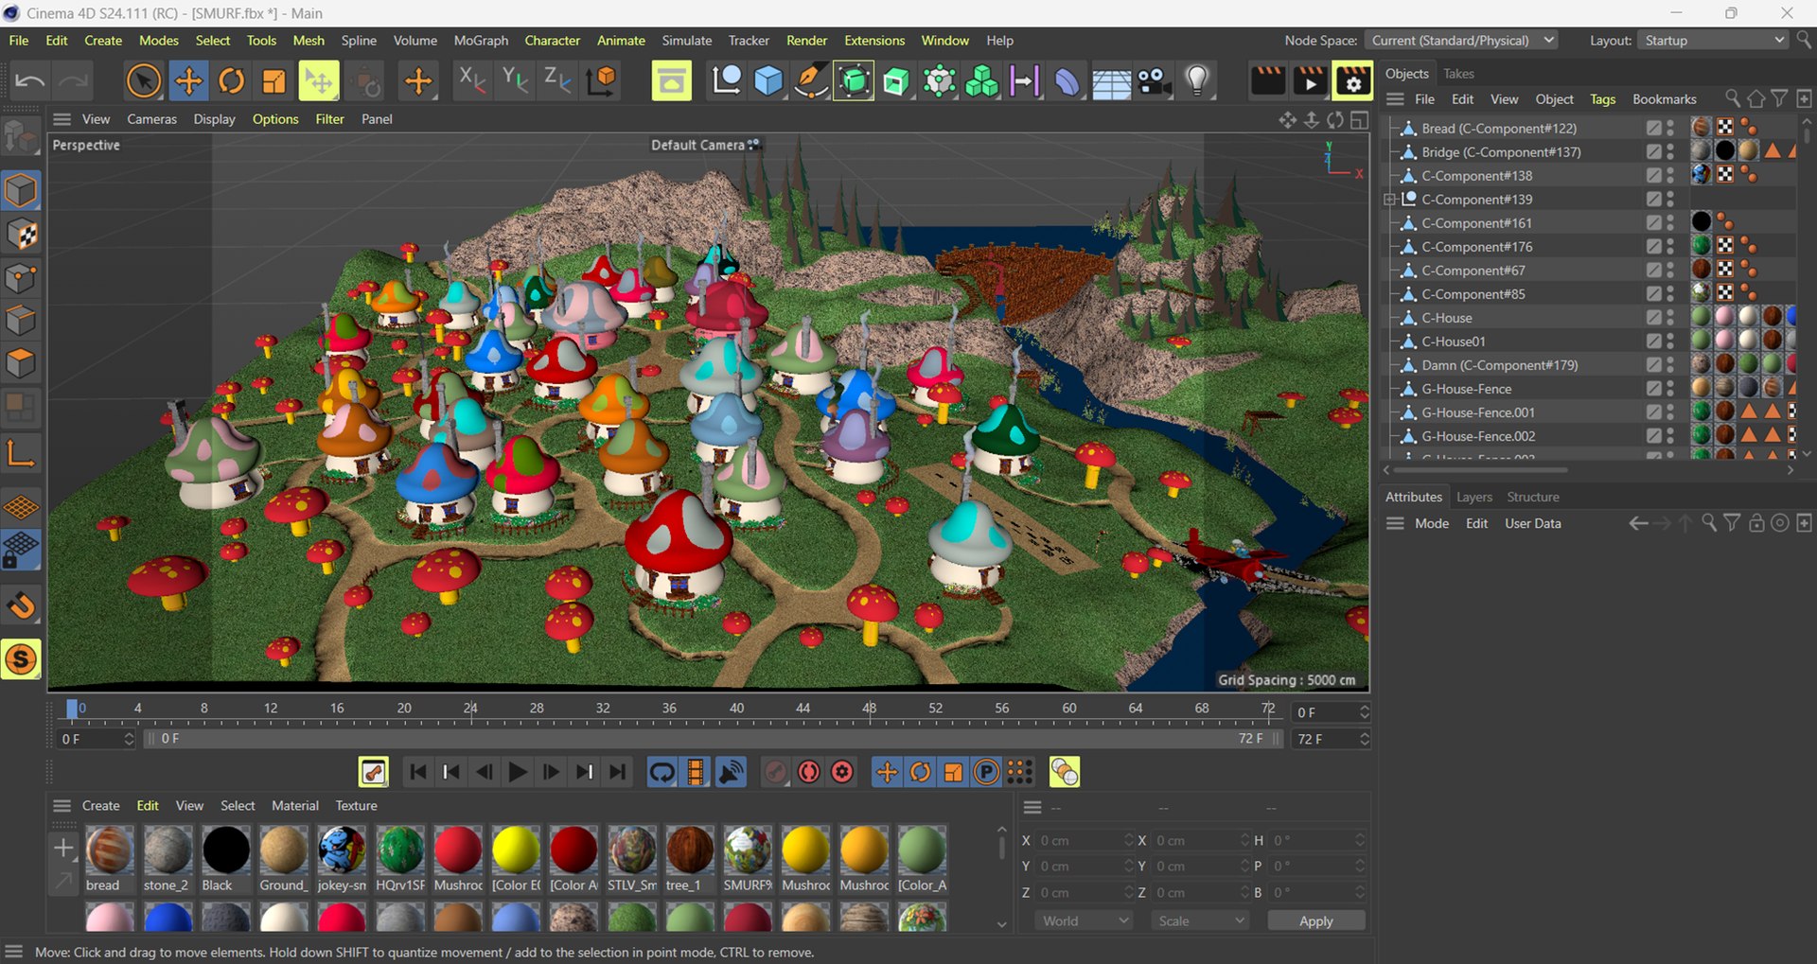This screenshot has width=1817, height=964.
Task: Toggle playback sound icon
Action: (731, 772)
